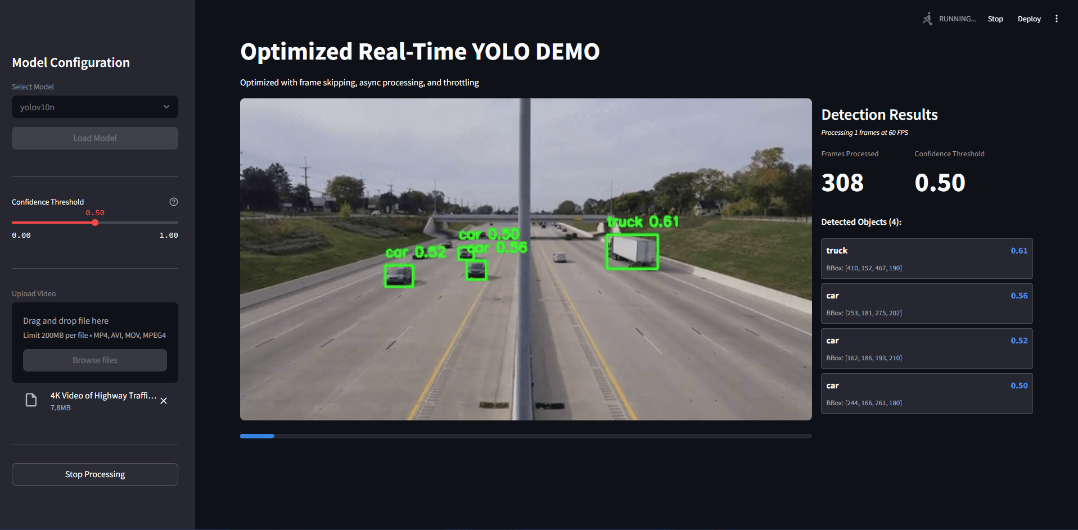Click the Deploy button
Viewport: 1078px width, 530px height.
(1029, 19)
